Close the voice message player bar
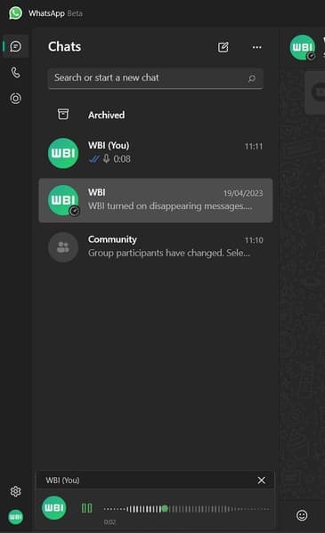 pyautogui.click(x=262, y=480)
